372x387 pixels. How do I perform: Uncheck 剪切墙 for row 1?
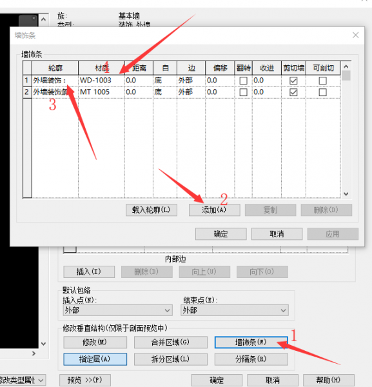(293, 81)
